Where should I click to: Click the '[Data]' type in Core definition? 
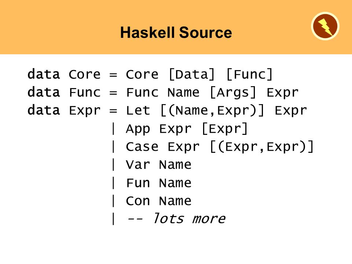tap(191, 74)
